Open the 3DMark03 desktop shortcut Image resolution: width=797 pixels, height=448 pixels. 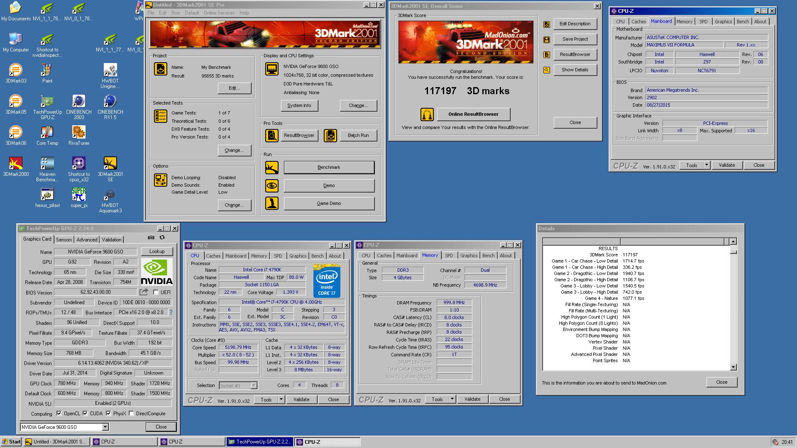click(x=16, y=73)
